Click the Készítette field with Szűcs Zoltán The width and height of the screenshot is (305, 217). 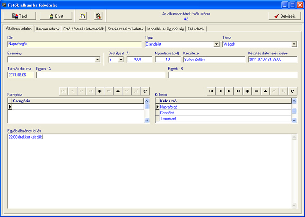[x=214, y=60]
